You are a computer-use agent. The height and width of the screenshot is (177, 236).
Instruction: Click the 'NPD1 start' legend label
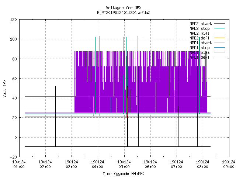(x=201, y=43)
